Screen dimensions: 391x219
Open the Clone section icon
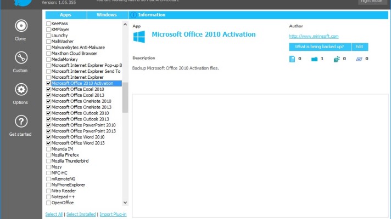[21, 26]
